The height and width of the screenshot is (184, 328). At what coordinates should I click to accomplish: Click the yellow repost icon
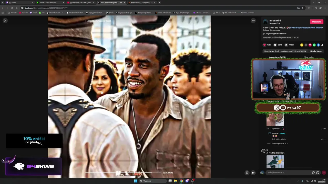coord(302,45)
